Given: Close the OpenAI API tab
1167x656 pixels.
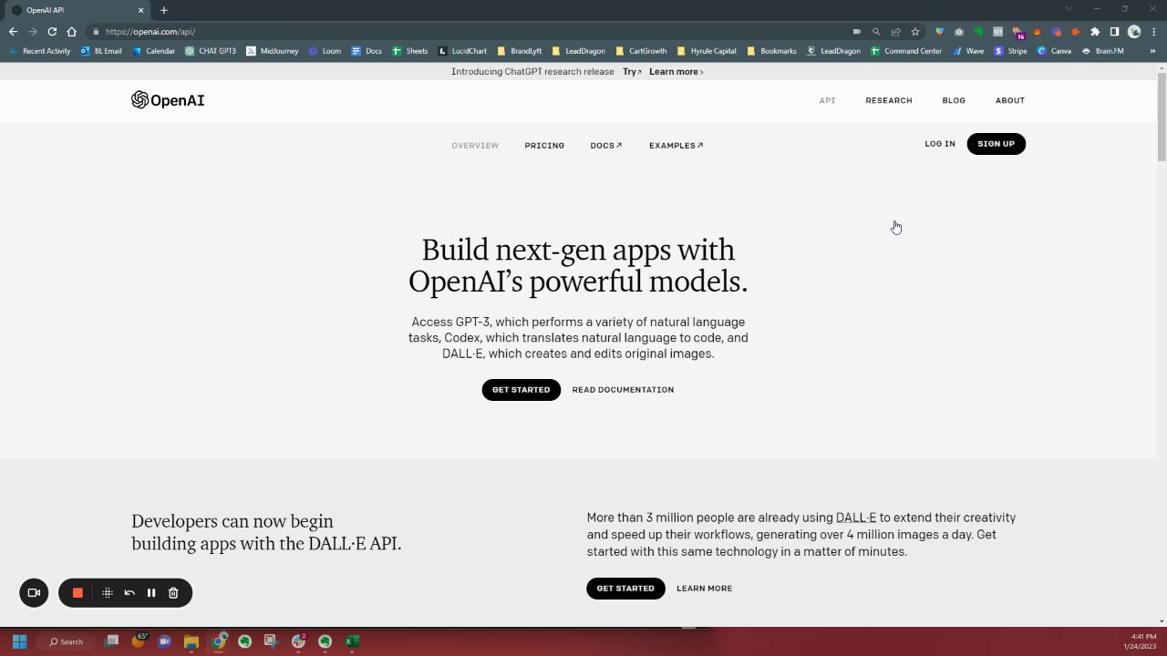Looking at the screenshot, I should tap(141, 10).
